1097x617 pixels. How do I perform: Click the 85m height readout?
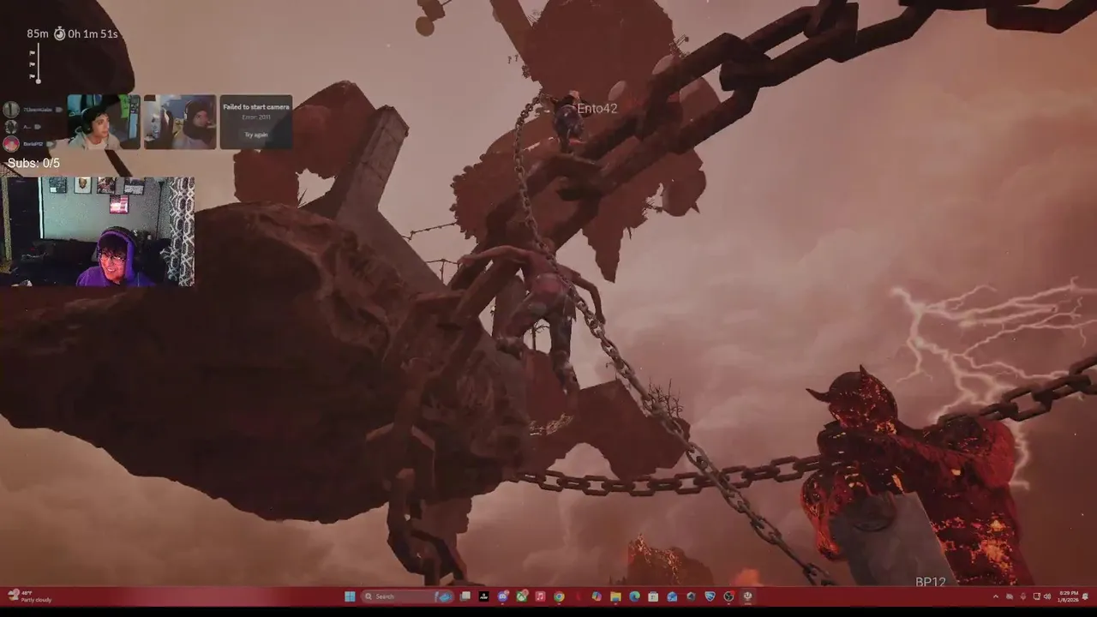(38, 33)
